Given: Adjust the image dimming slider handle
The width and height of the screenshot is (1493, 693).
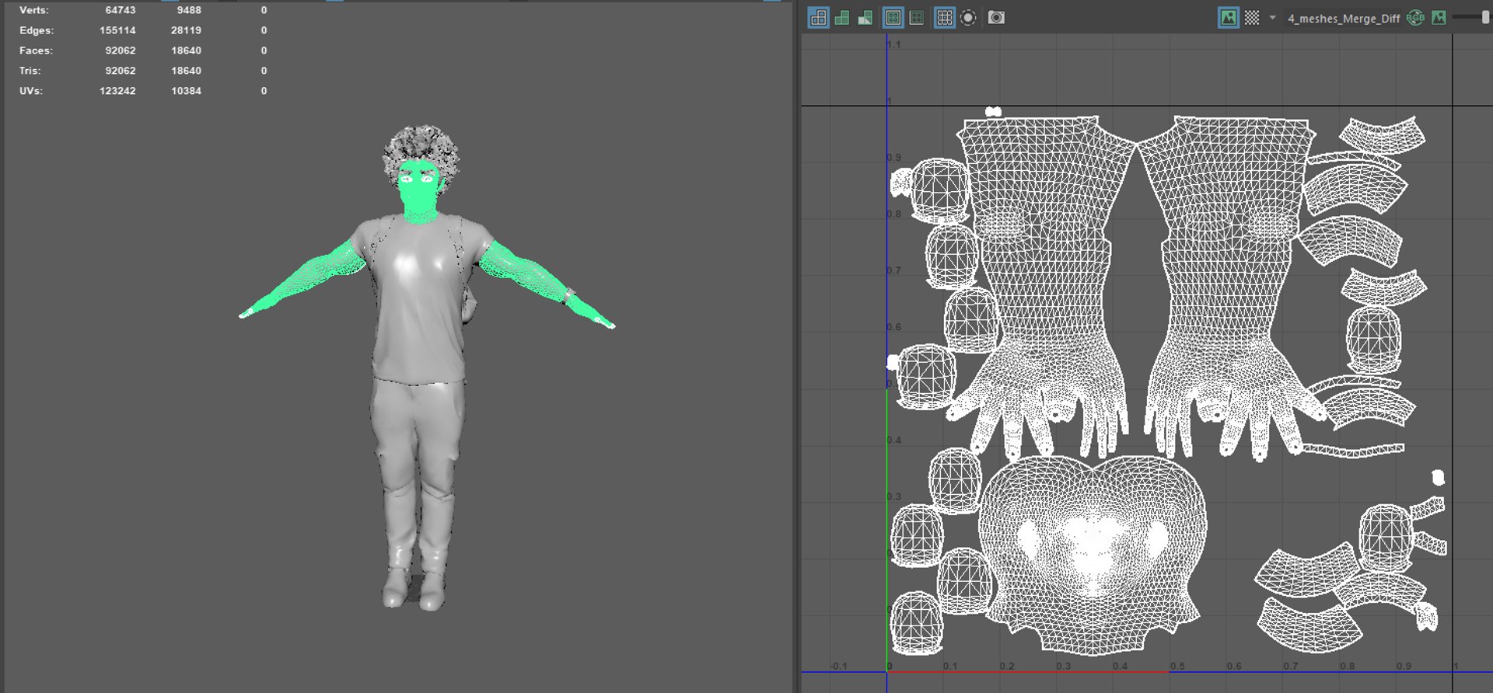Looking at the screenshot, I should click(1486, 17).
